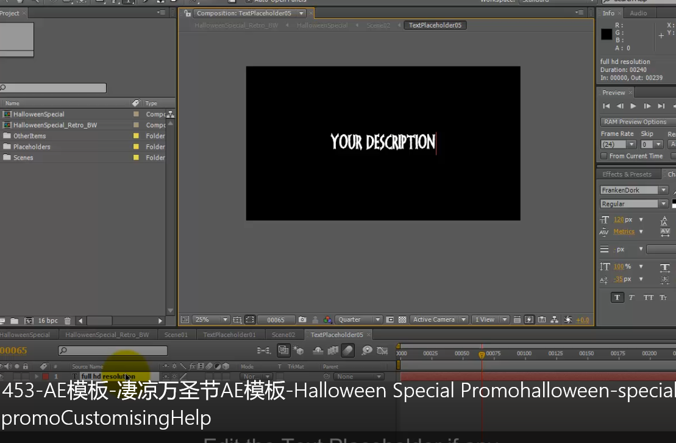Enable Faux Bold text style
This screenshot has height=443, width=676.
[617, 297]
